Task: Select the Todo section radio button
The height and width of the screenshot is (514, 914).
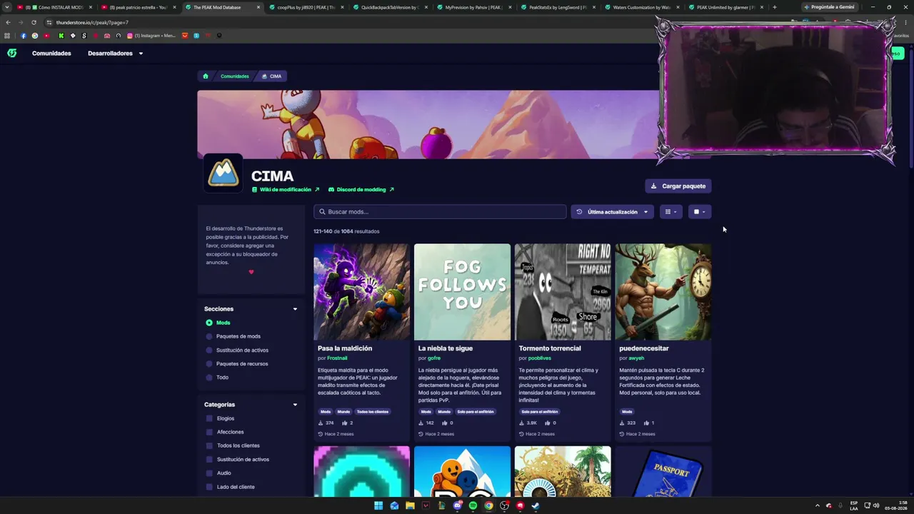Action: (209, 377)
